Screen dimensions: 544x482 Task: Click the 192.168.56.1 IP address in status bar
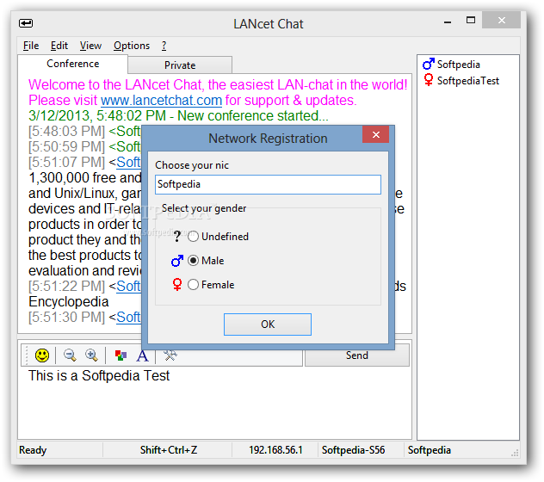click(x=275, y=450)
